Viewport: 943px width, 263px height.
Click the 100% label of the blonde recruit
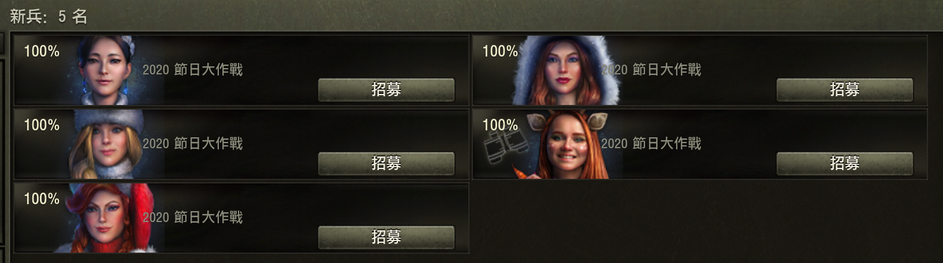pos(42,125)
